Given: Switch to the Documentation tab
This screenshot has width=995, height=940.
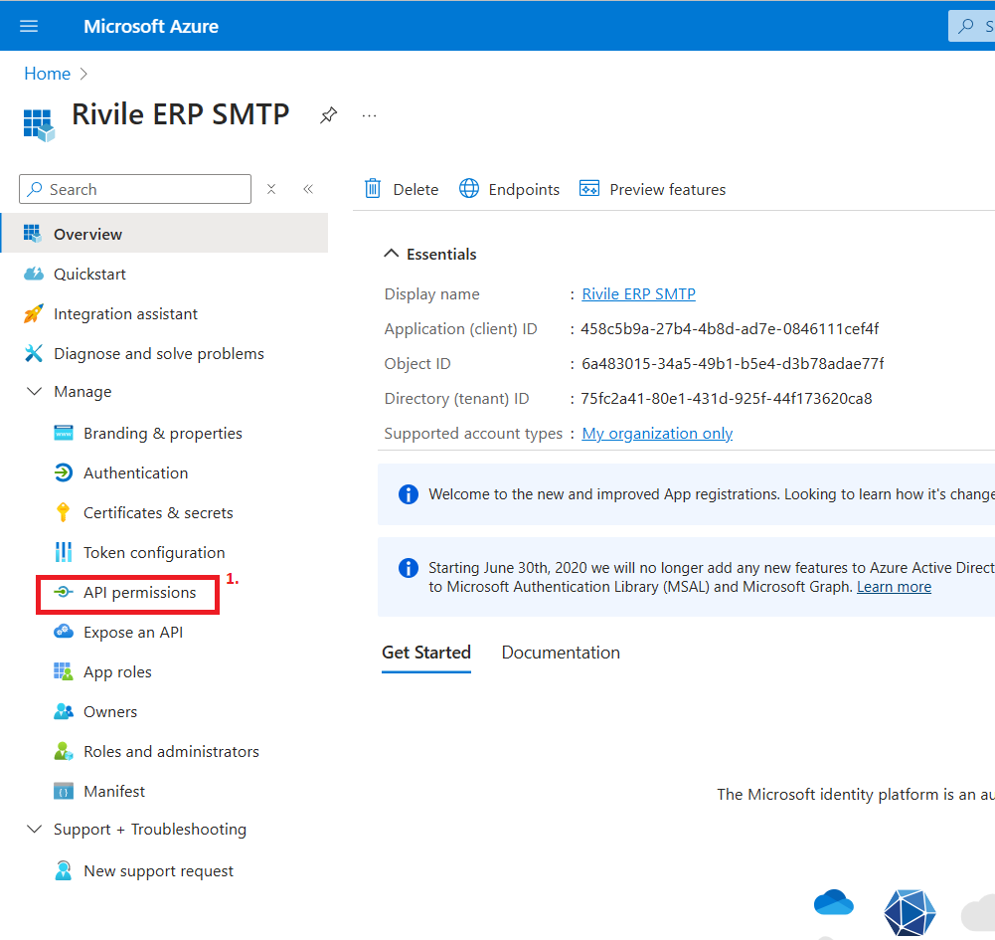Looking at the screenshot, I should 561,653.
